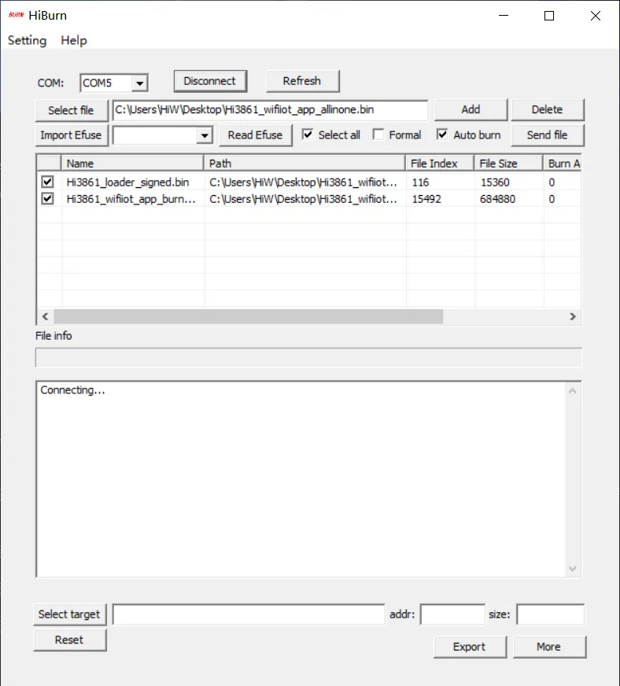Click the HiBurn app icon in title bar
This screenshot has height=686, width=620.
tap(16, 15)
